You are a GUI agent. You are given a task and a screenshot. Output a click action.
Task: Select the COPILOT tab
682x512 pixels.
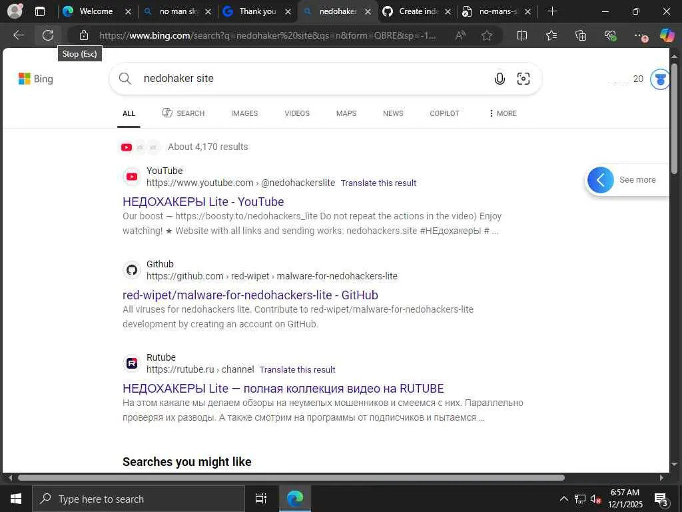[444, 113]
